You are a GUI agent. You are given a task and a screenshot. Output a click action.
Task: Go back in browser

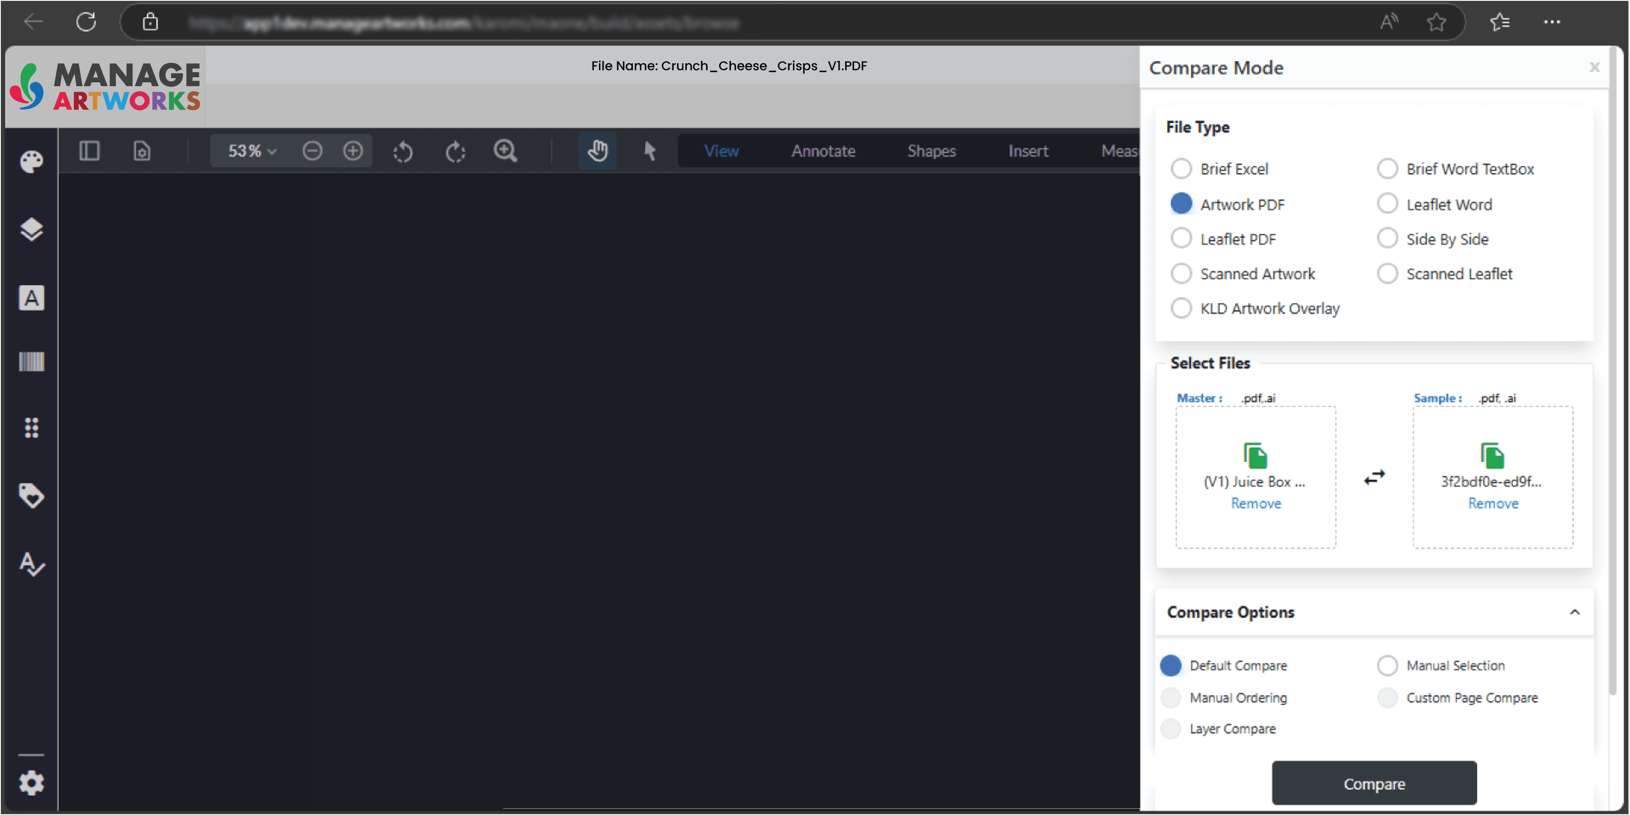pyautogui.click(x=33, y=22)
